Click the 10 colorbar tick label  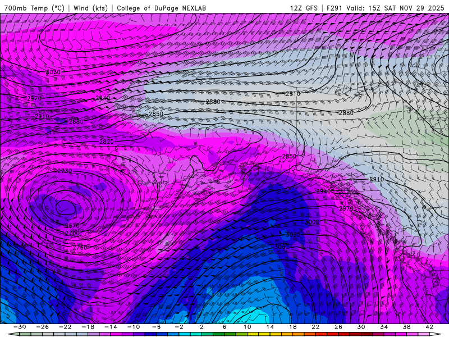pyautogui.click(x=248, y=327)
